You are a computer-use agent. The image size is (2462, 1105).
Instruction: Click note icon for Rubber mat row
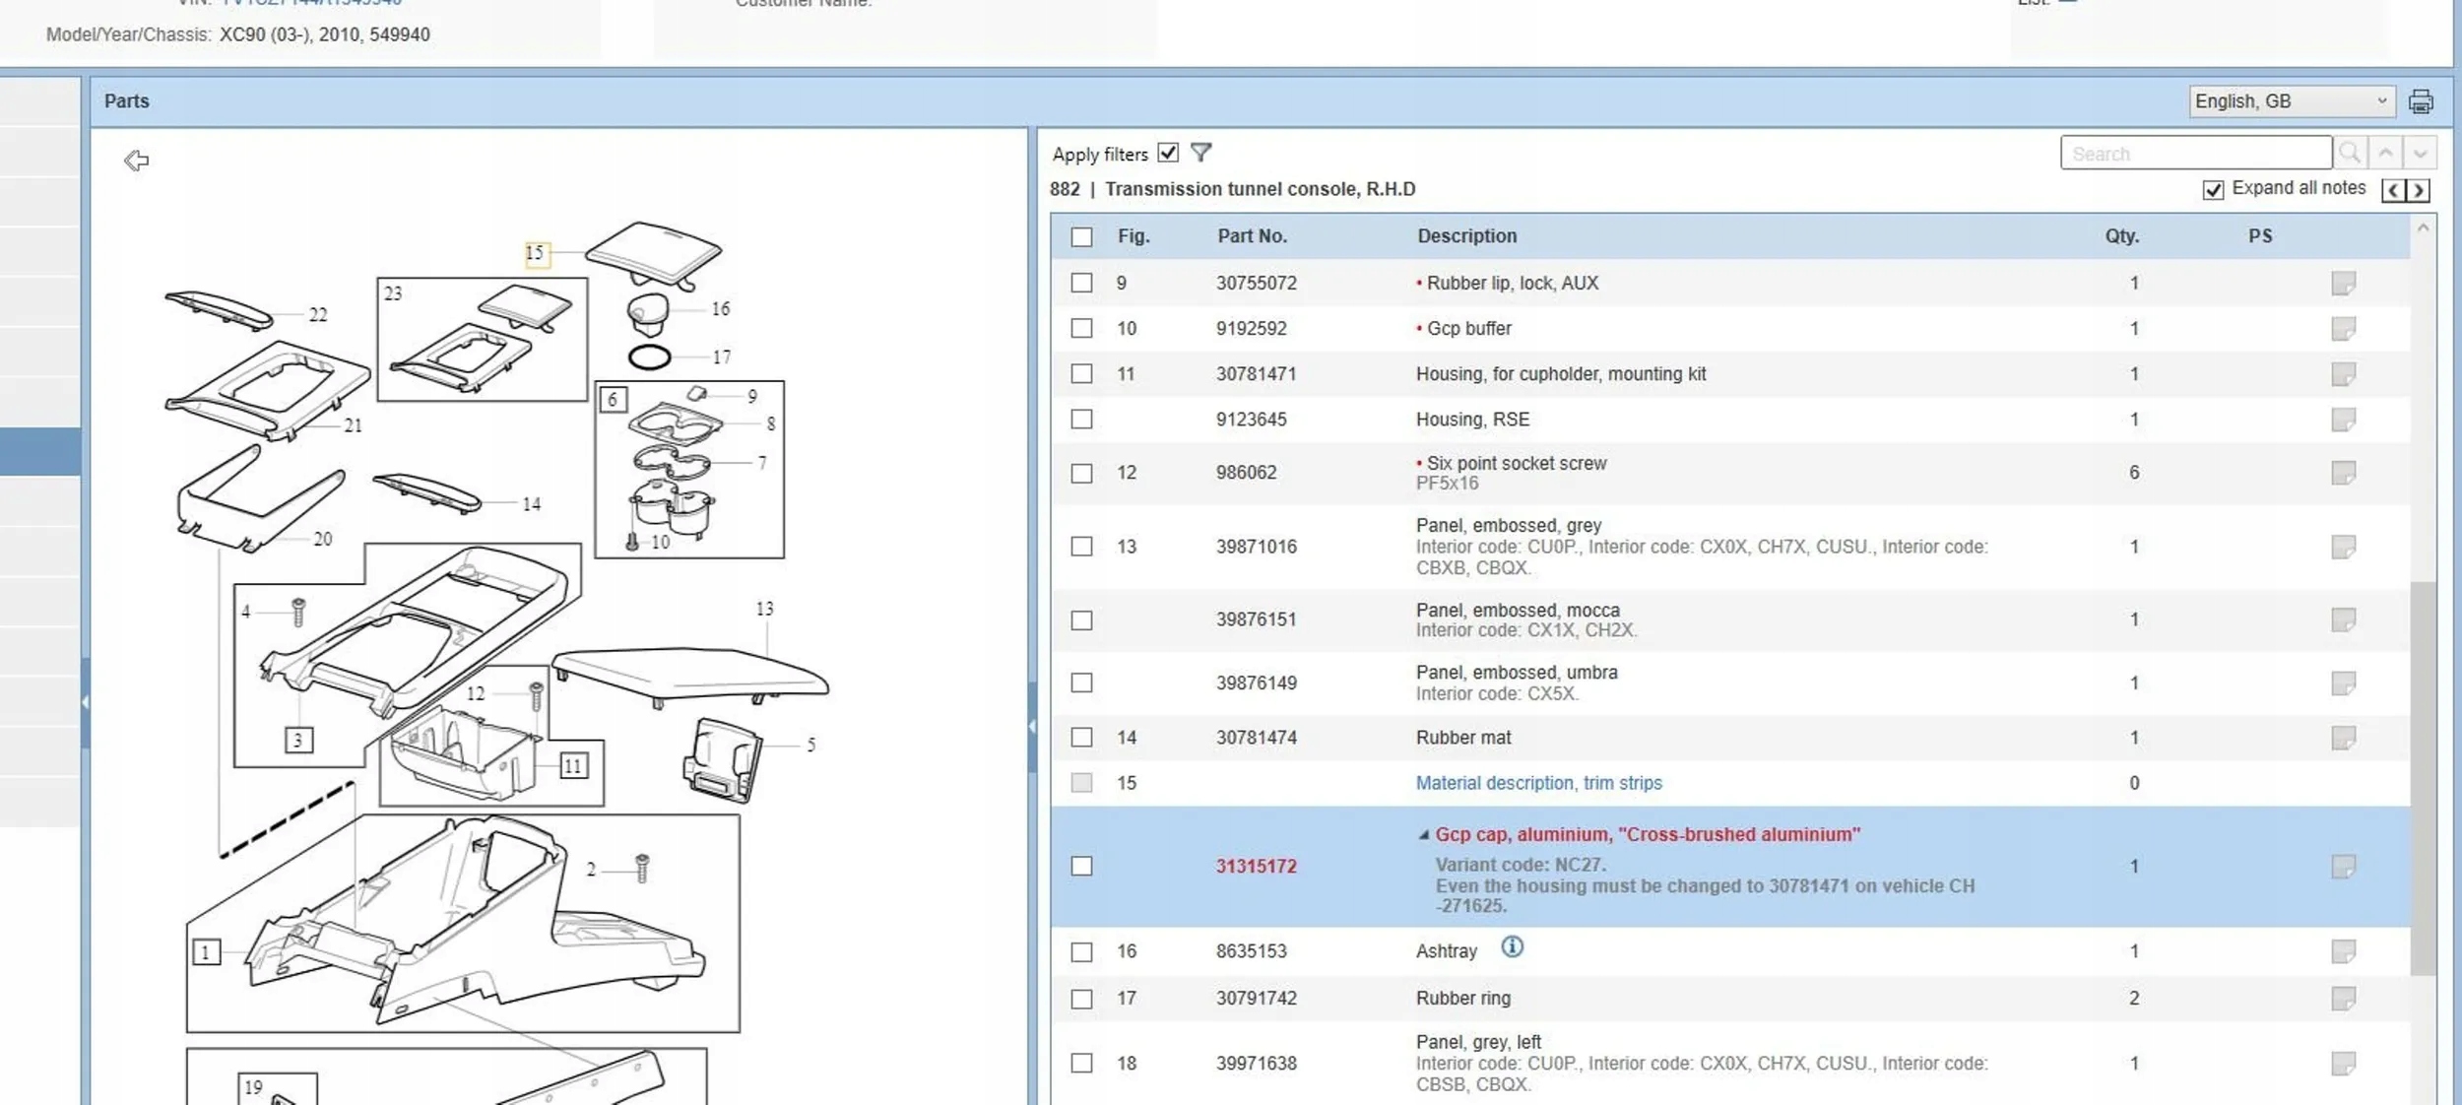coord(2343,738)
